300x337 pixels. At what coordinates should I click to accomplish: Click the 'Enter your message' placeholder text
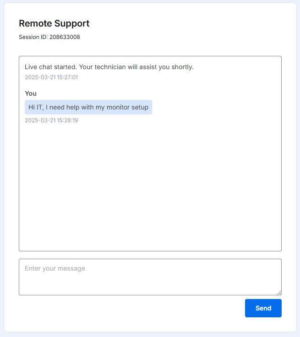coord(55,268)
